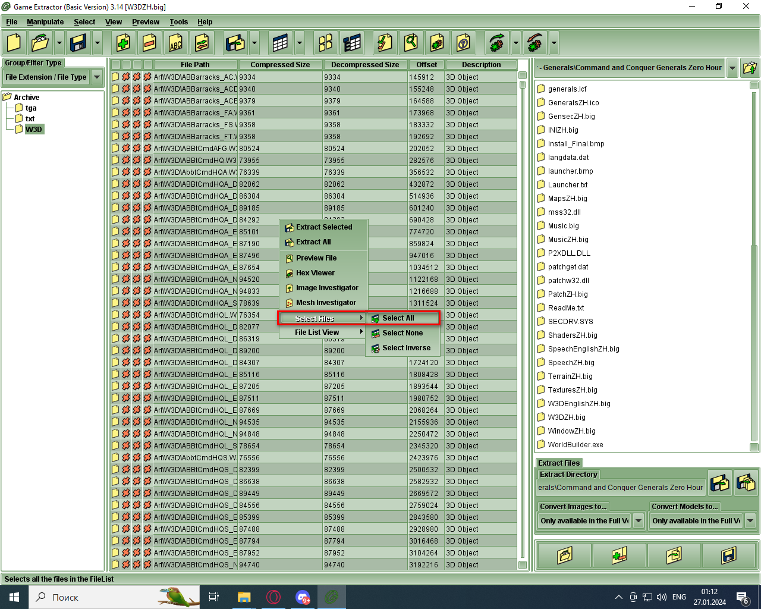Click the gear-document Options toolbar icon
Viewport: 761px width, 609px height.
[437, 43]
